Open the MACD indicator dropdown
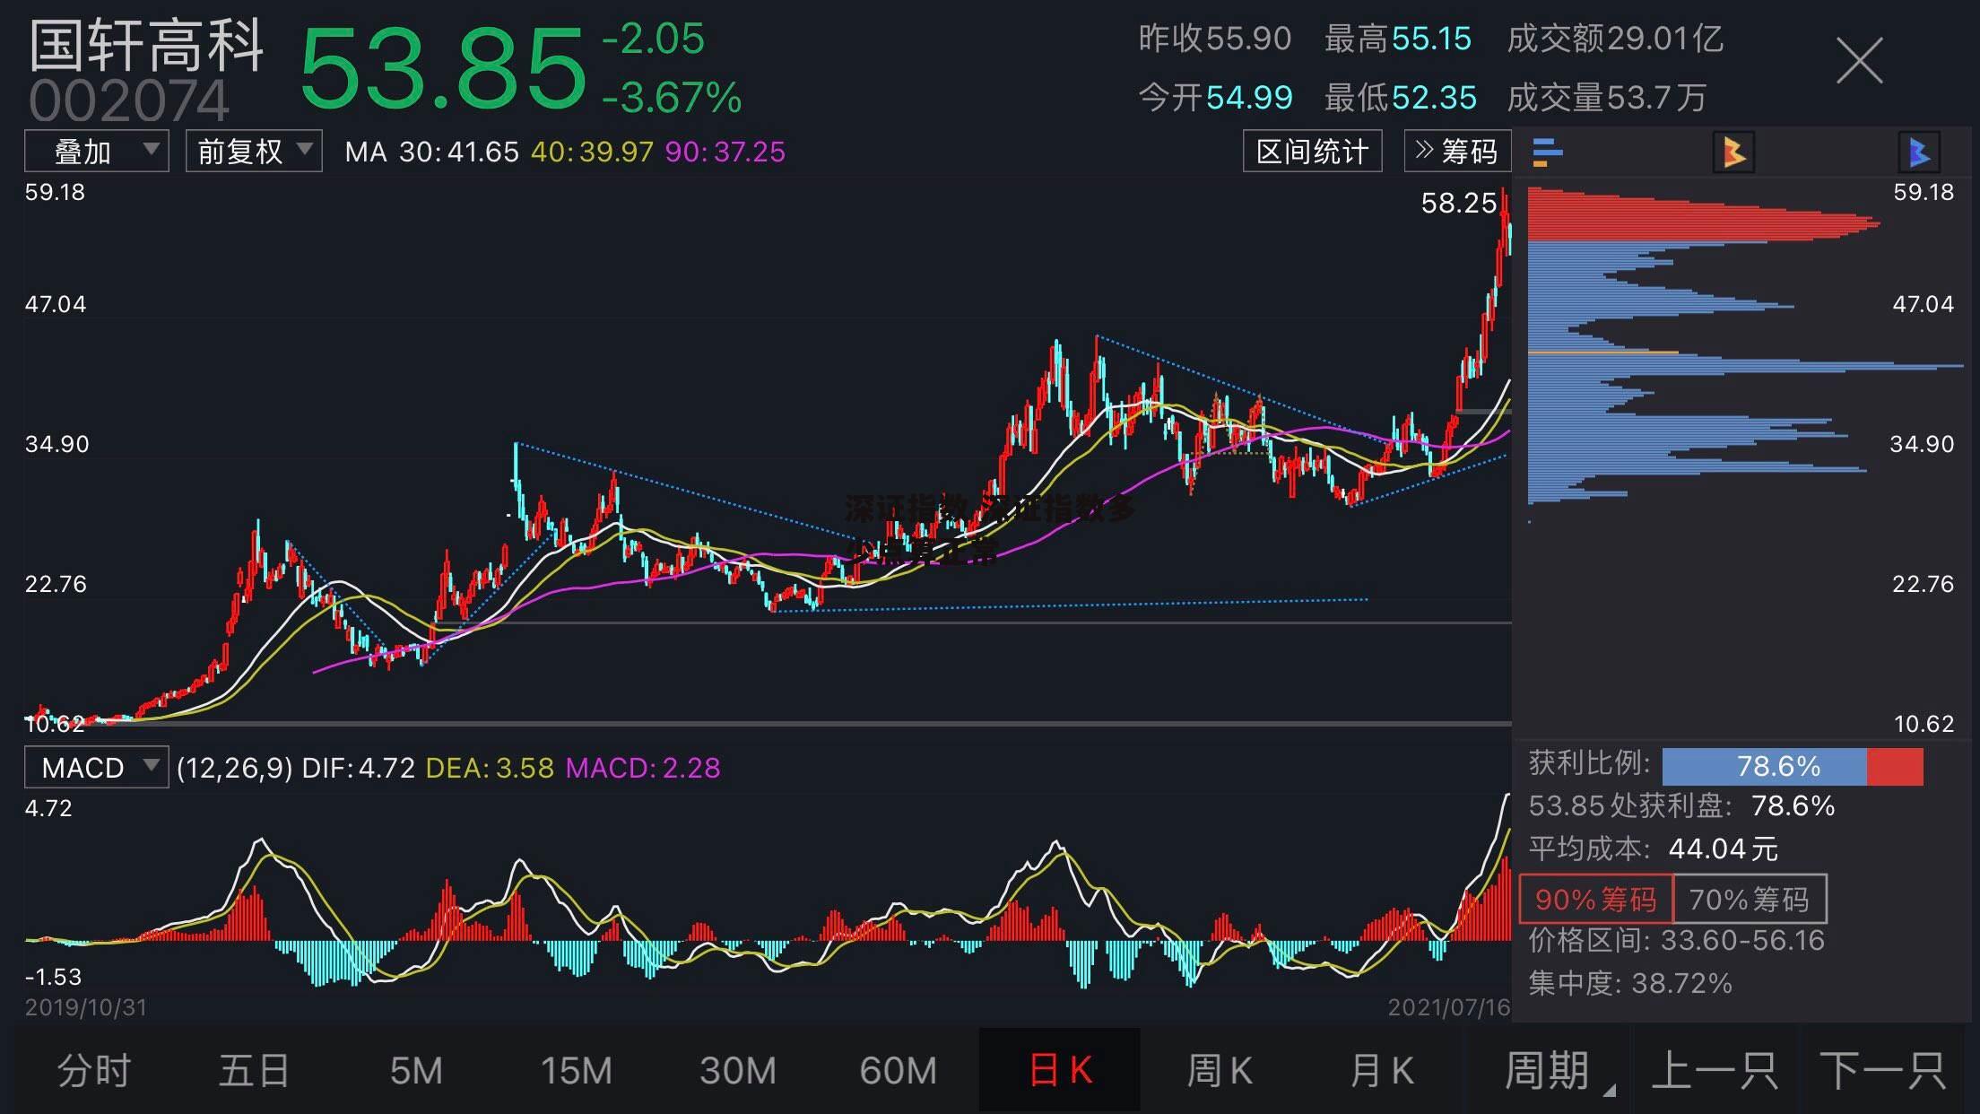The height and width of the screenshot is (1114, 1980). tap(97, 768)
